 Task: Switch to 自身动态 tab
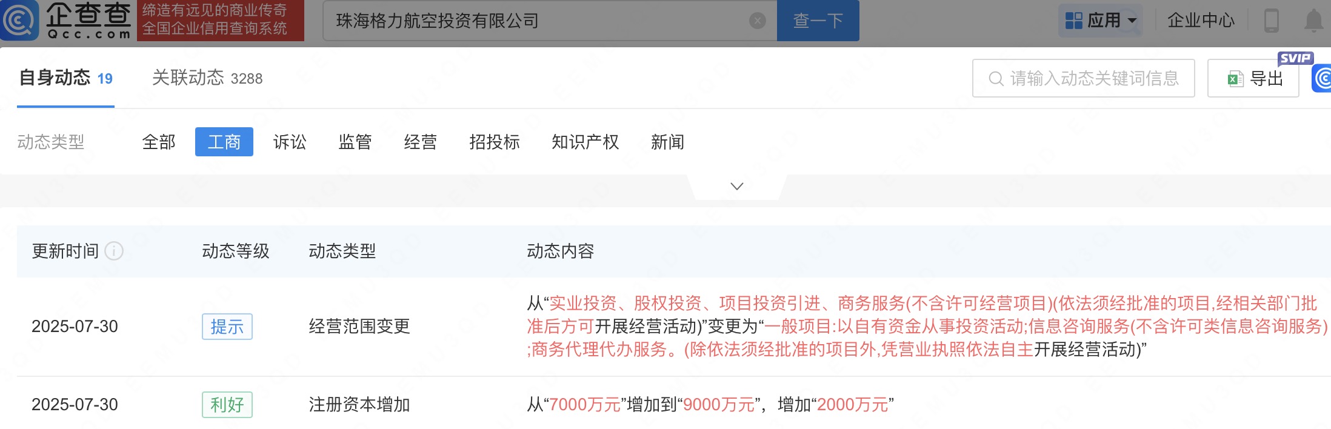pyautogui.click(x=66, y=78)
